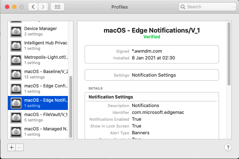
Task: Click the com.microsoft.edgemac identifier
Action: 158,112
